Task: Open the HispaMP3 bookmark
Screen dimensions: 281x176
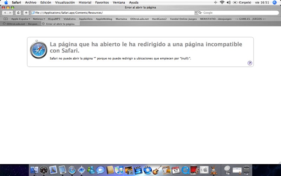Action: 54,19
